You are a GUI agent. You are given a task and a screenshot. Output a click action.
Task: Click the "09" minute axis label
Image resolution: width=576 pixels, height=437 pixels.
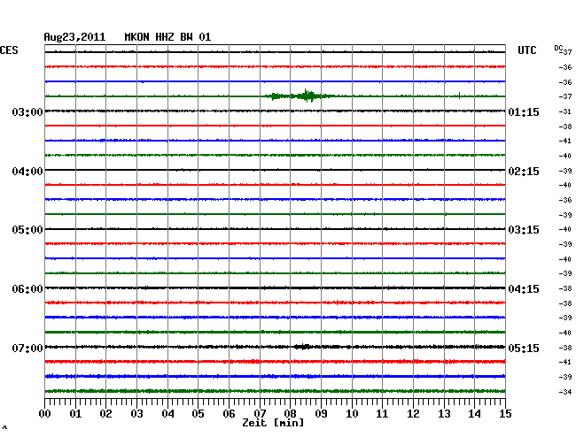click(x=321, y=414)
